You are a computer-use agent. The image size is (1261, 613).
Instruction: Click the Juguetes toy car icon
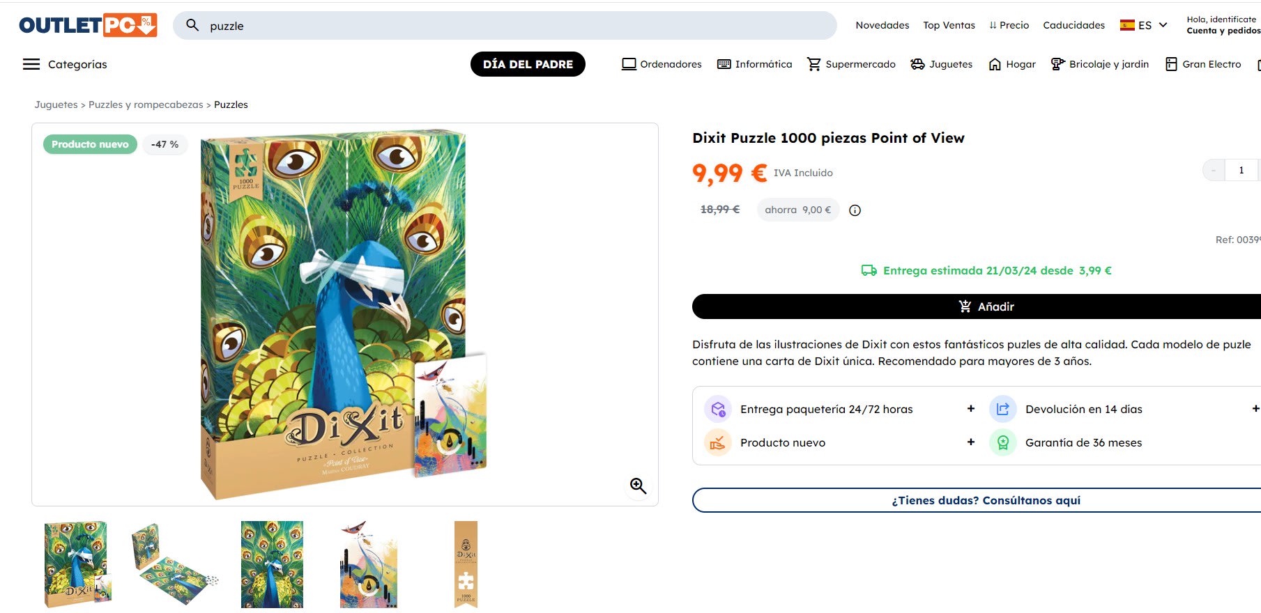917,64
